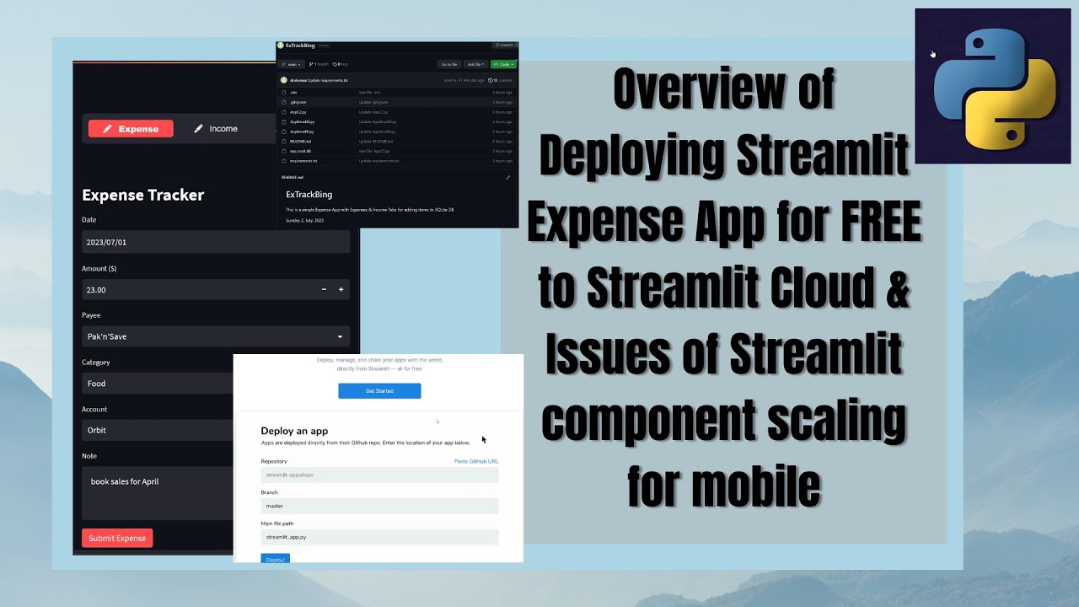Open the Payee dropdown showing Pak'n'Save
The width and height of the screenshot is (1079, 607).
pos(216,336)
